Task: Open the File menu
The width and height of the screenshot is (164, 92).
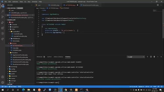Action: tap(6, 2)
